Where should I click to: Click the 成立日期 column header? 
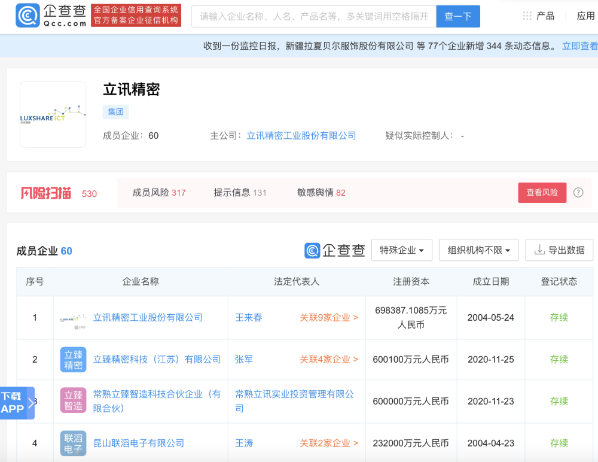(491, 281)
